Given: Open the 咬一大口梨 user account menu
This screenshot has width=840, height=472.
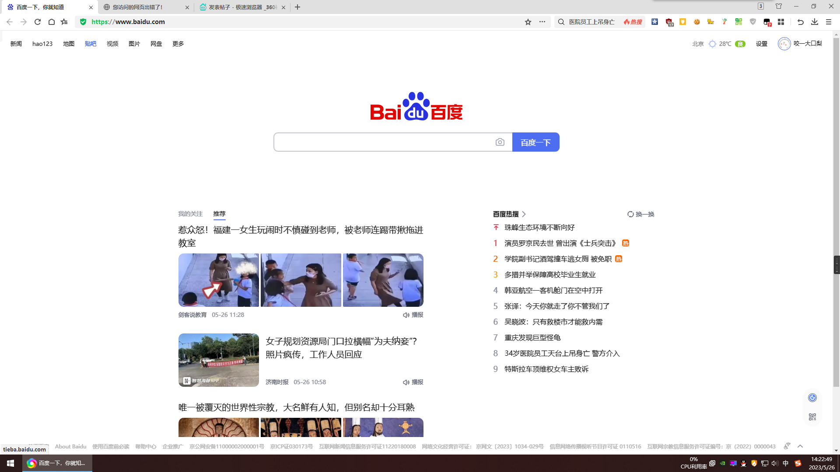Looking at the screenshot, I should (800, 44).
